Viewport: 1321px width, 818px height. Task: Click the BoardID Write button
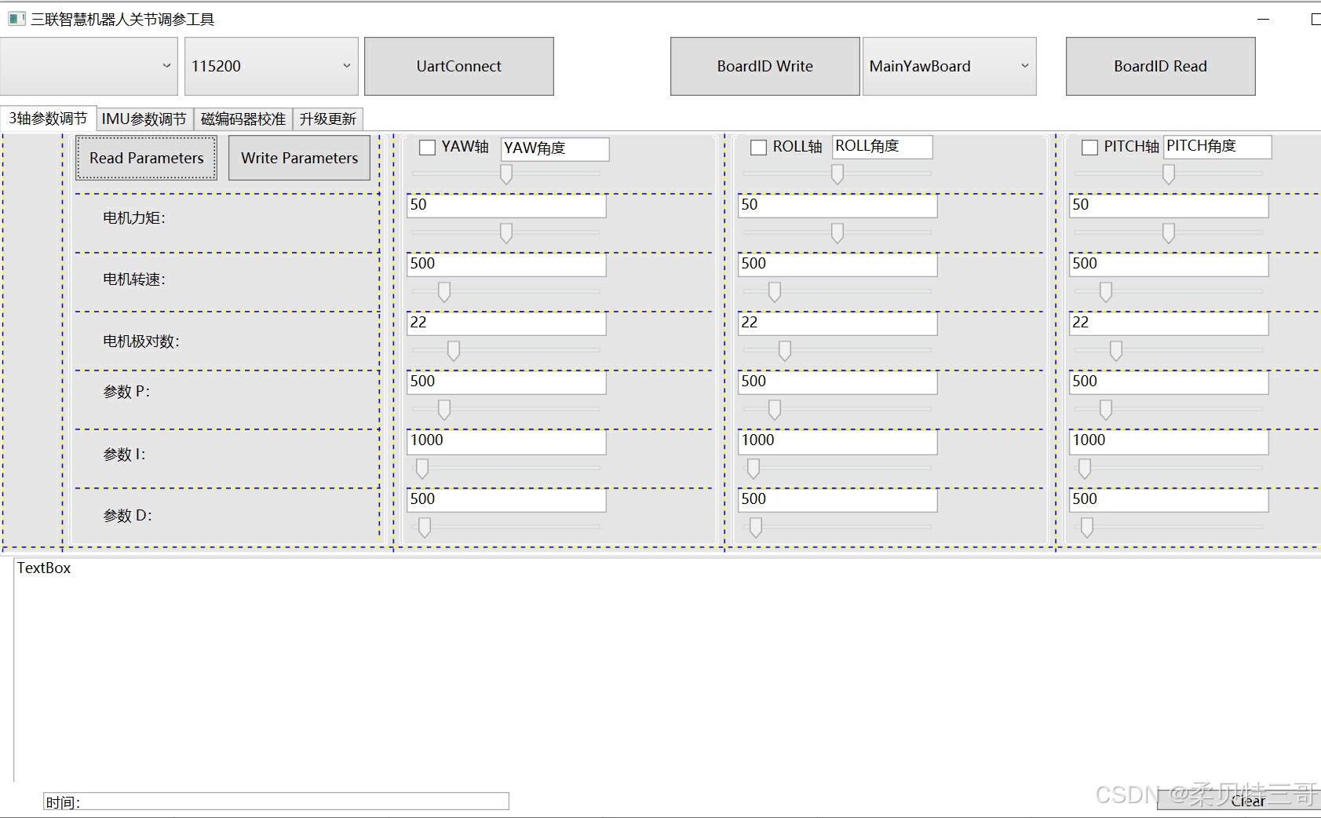(765, 66)
